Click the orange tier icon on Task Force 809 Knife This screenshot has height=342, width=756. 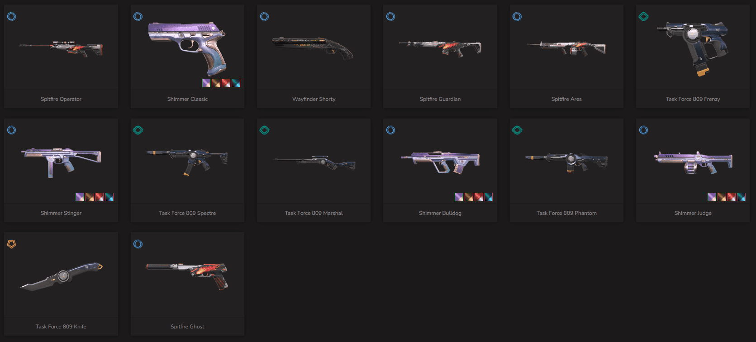coord(12,244)
